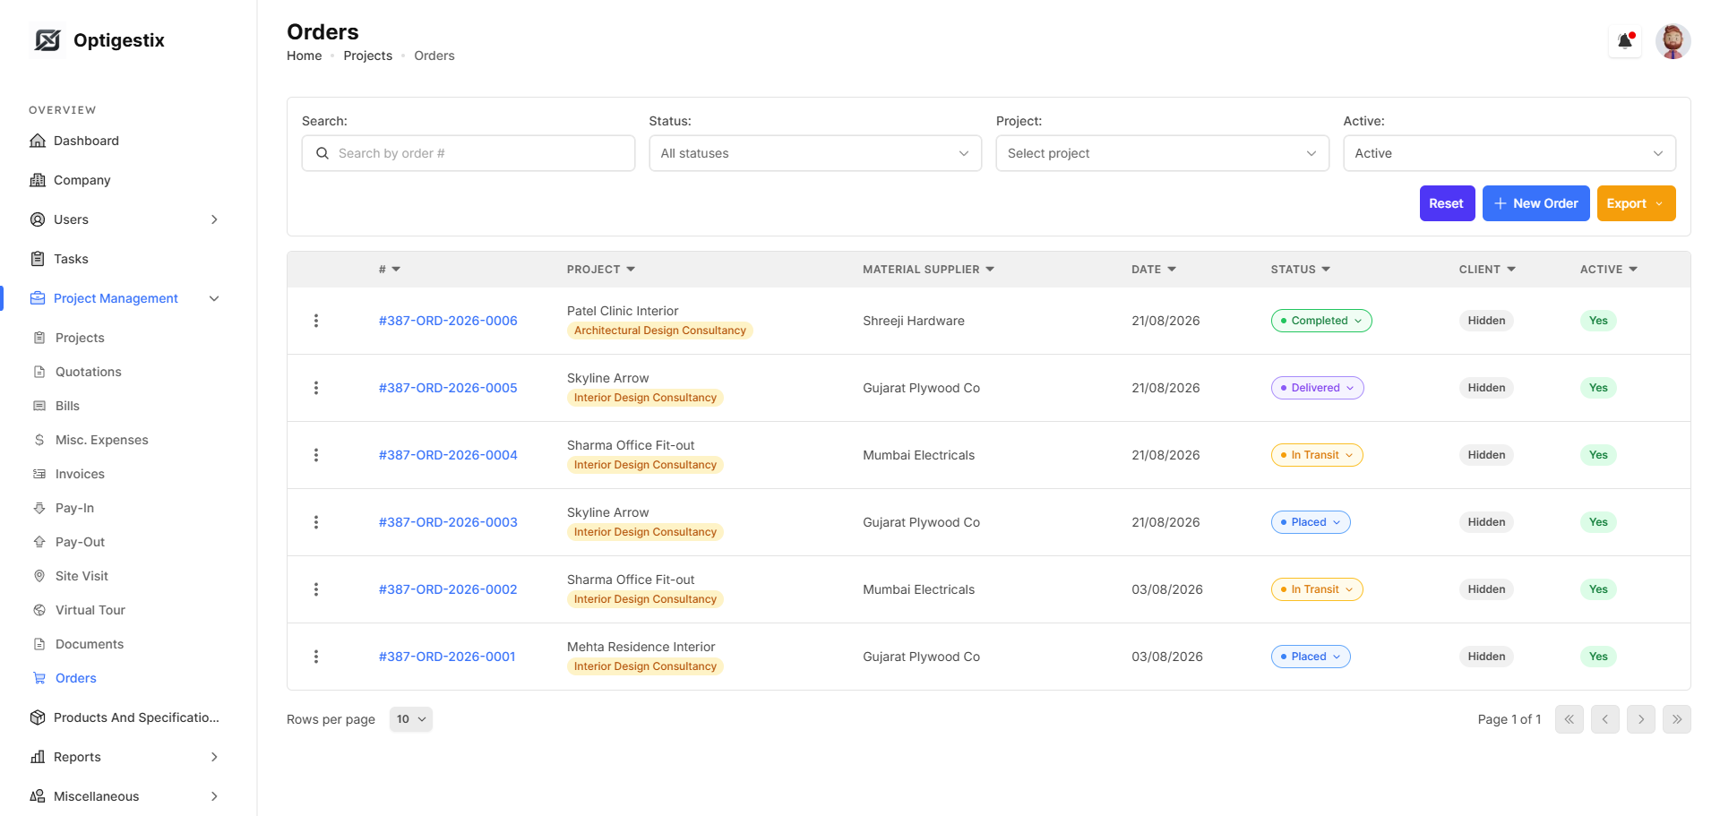Go to Projects breadcrumb
The image size is (1720, 816).
pyautogui.click(x=367, y=56)
